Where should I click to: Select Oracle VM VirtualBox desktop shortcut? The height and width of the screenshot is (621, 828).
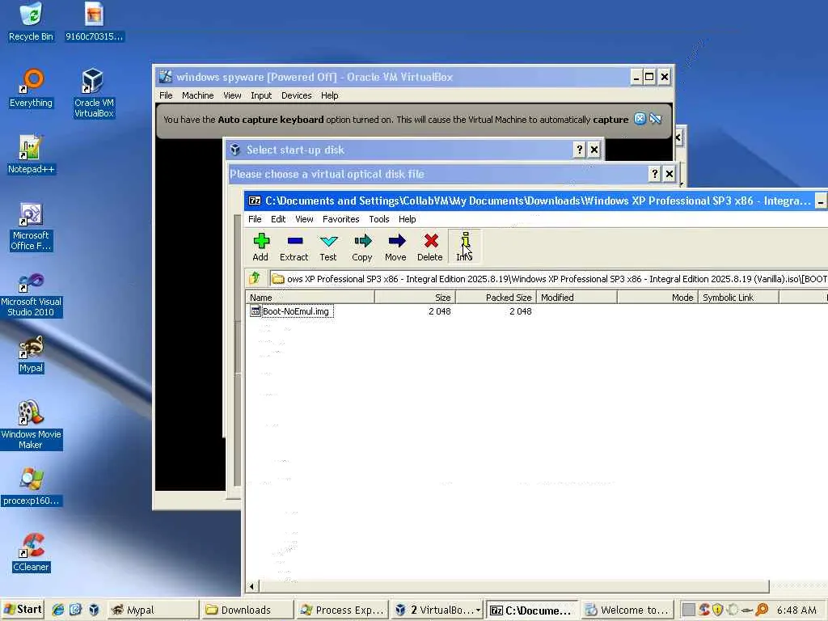coord(94,93)
